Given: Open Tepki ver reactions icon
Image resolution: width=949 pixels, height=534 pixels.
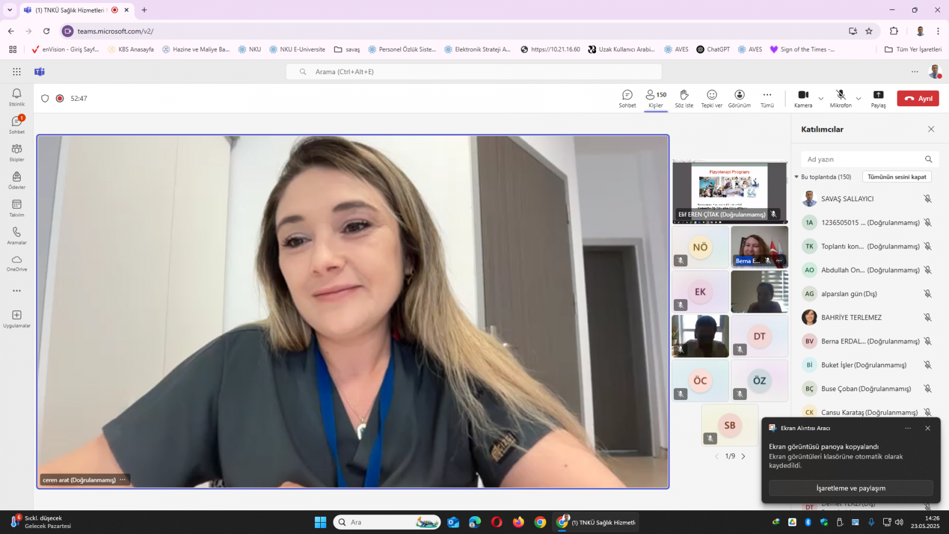Looking at the screenshot, I should (x=712, y=98).
